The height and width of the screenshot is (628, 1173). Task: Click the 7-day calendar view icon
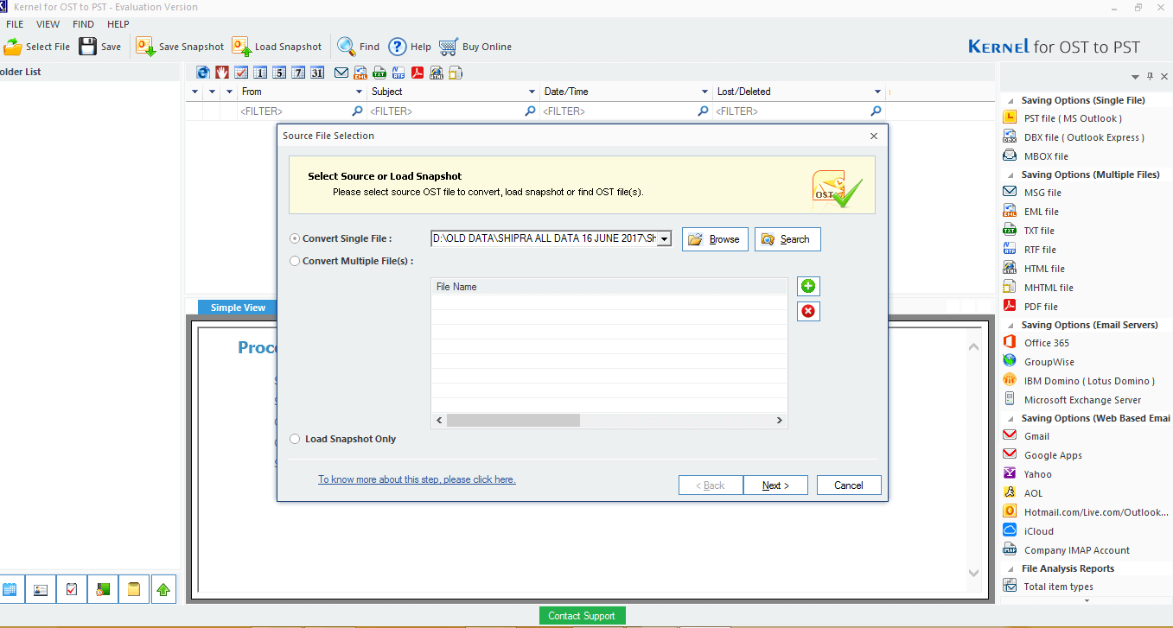[298, 73]
